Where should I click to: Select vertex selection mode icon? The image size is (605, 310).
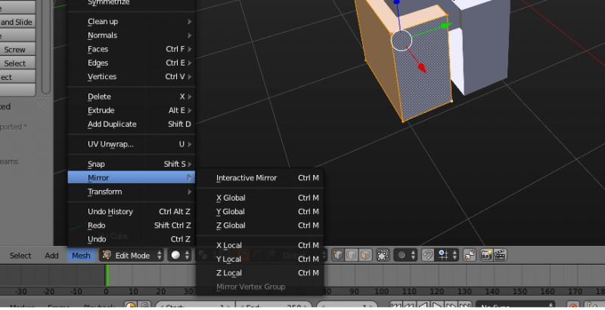(338, 255)
